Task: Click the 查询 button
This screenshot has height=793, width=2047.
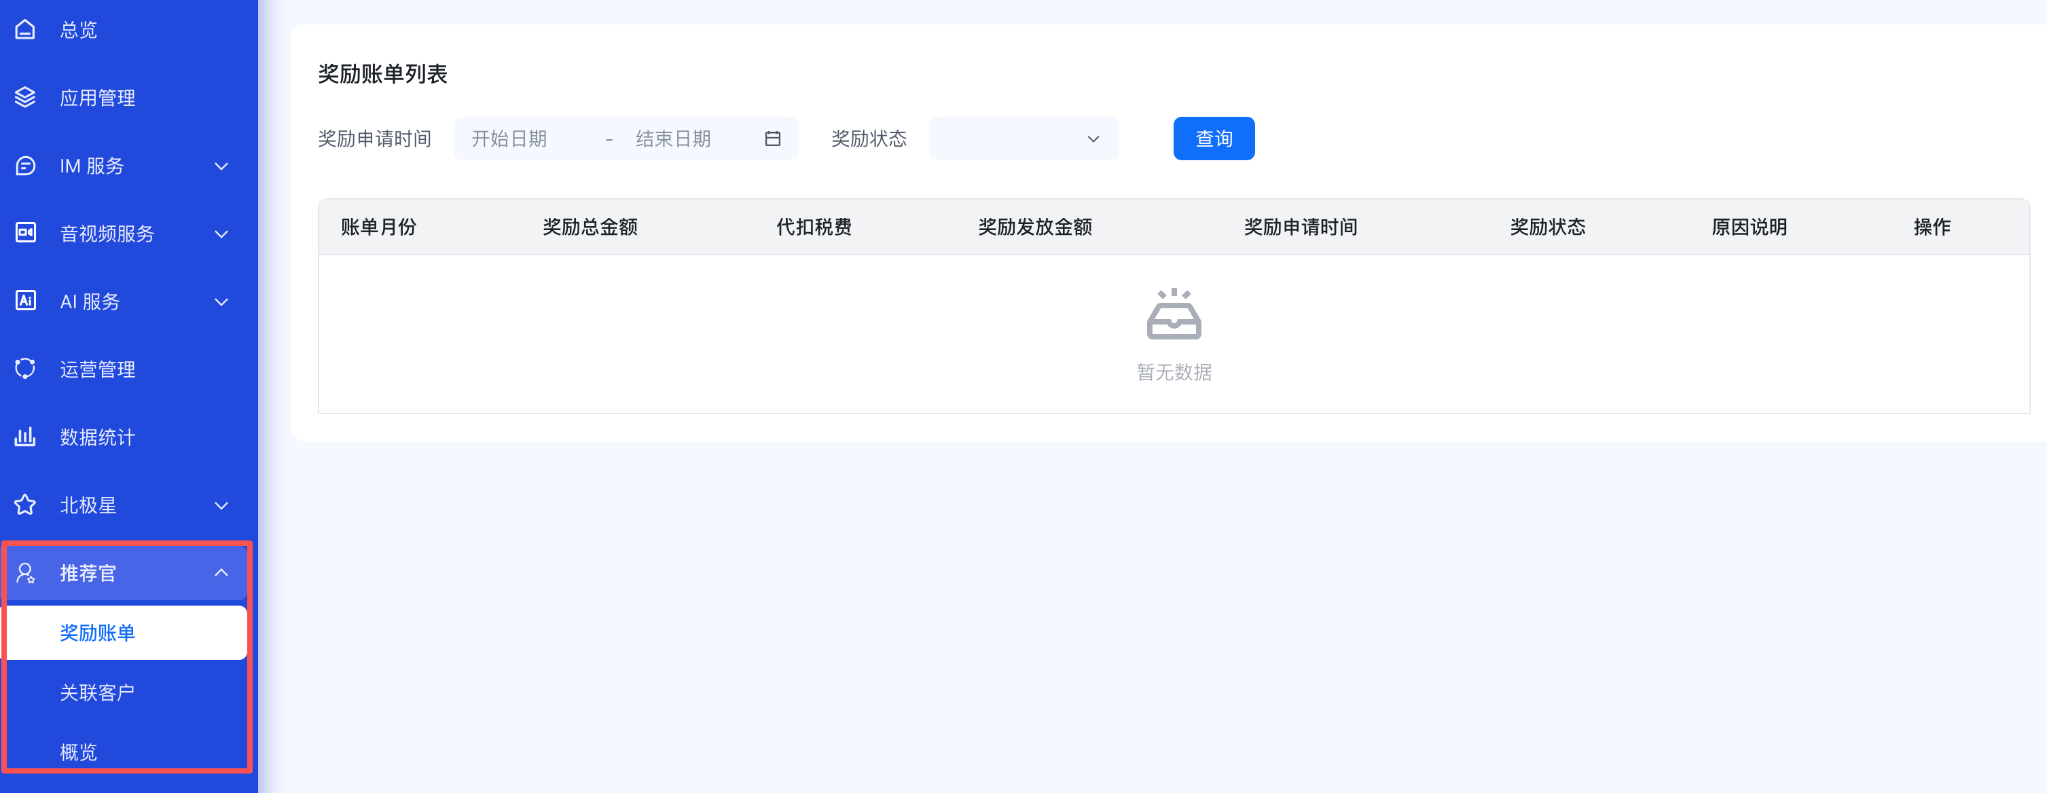Action: [x=1212, y=139]
